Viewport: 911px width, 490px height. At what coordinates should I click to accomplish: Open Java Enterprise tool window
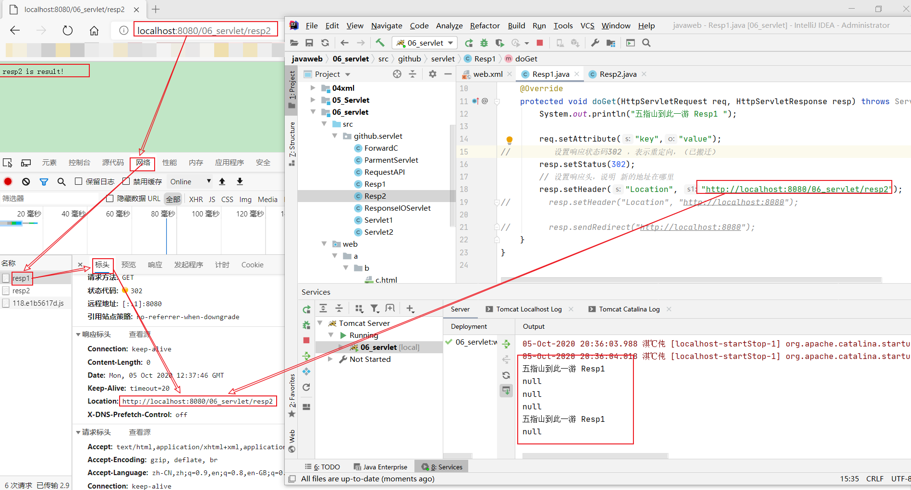380,467
